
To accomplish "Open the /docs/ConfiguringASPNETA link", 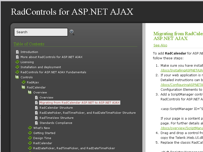I will click(182, 85).
